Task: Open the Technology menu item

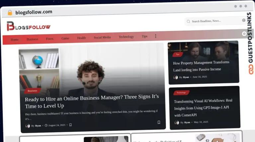Action: pyautogui.click(x=126, y=37)
